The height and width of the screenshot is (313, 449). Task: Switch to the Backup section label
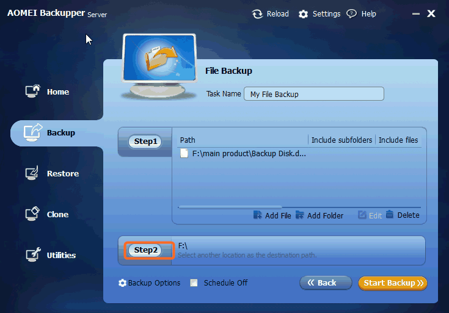[61, 133]
